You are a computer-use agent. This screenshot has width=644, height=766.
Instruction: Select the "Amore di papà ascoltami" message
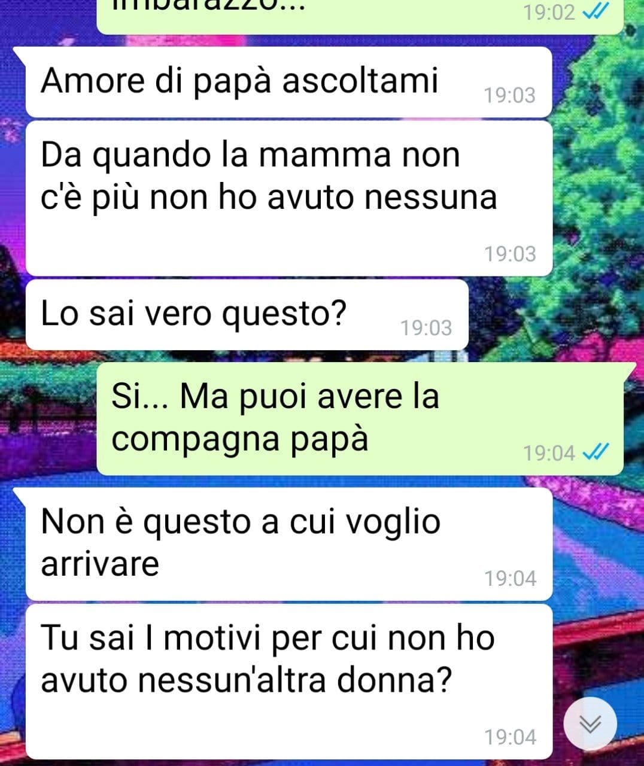tap(288, 82)
